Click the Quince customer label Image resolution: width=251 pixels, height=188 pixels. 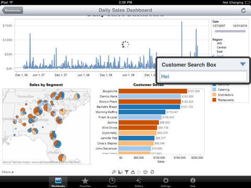112,122
